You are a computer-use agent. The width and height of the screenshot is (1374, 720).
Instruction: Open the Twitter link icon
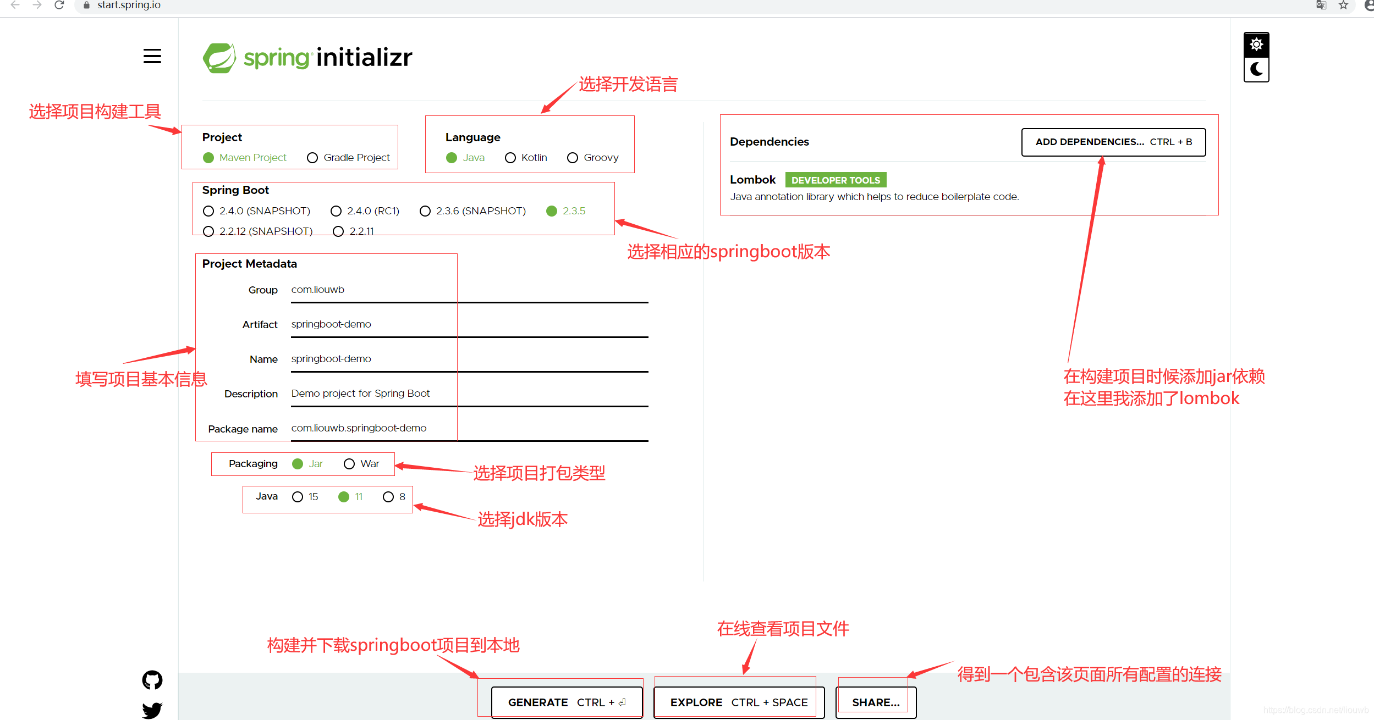pos(152,710)
